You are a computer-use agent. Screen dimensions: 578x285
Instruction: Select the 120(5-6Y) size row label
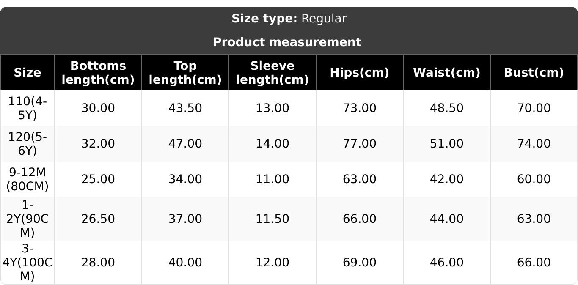click(28, 144)
